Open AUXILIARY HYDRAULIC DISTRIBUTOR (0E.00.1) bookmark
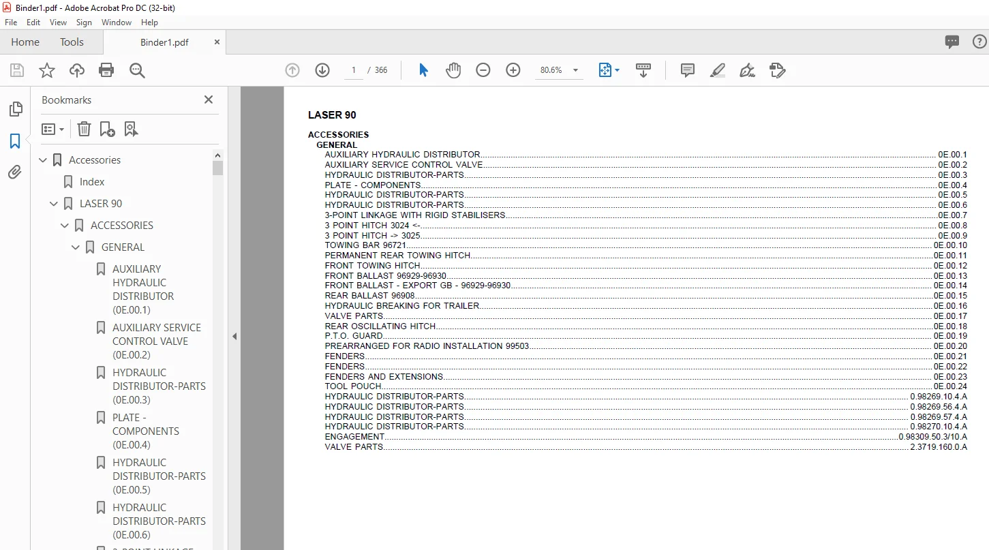The image size is (989, 550). [143, 290]
